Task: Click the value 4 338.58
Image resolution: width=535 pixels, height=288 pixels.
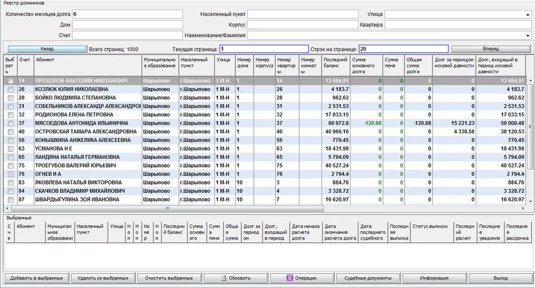Action: click(x=464, y=132)
